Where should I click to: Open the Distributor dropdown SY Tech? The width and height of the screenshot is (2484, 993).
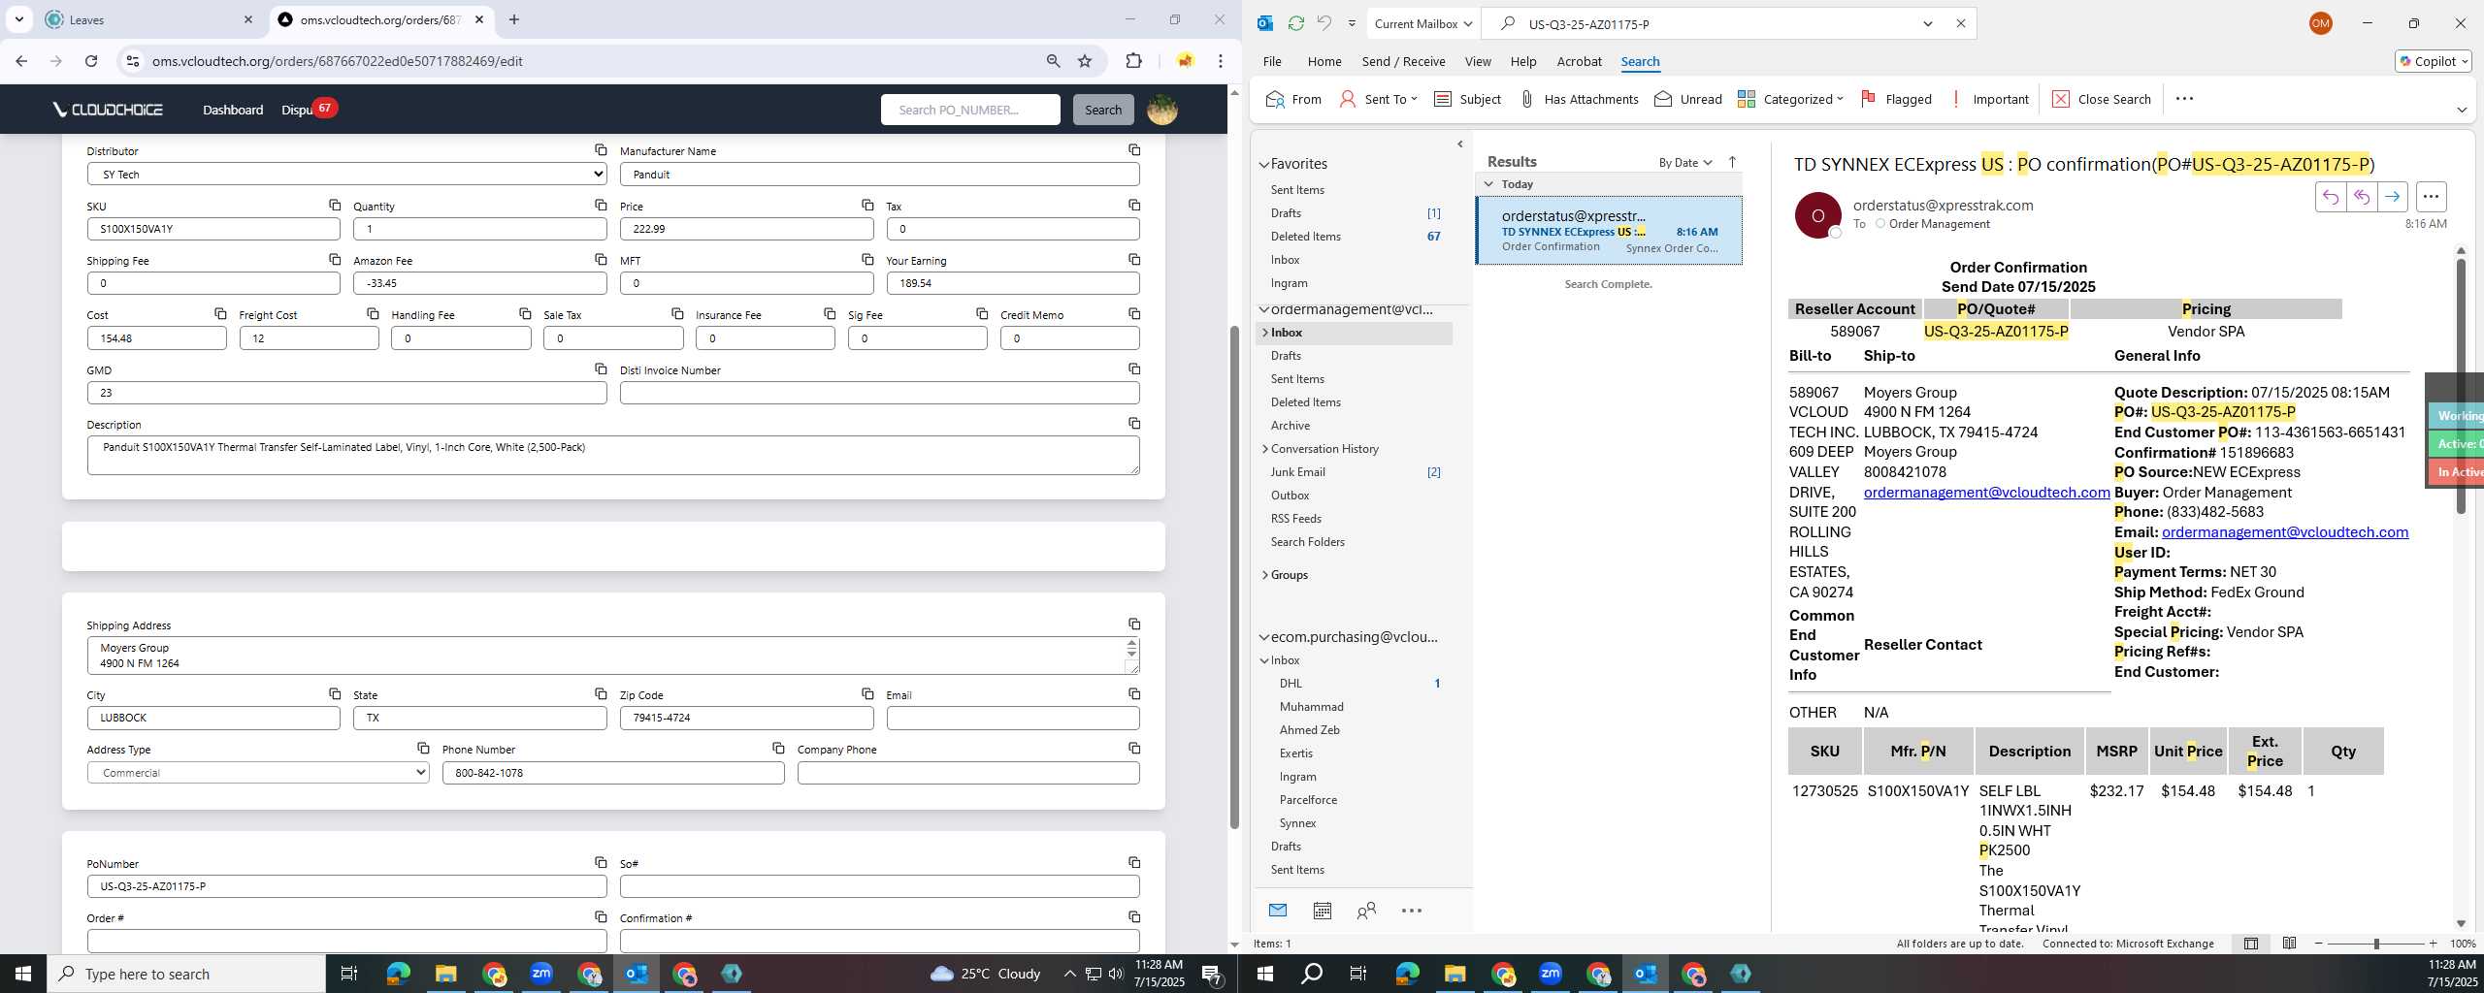(x=346, y=175)
